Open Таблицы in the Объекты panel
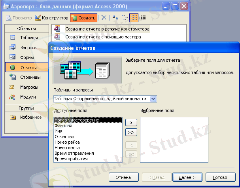Viewport: 240px width, 188px height. point(27,38)
